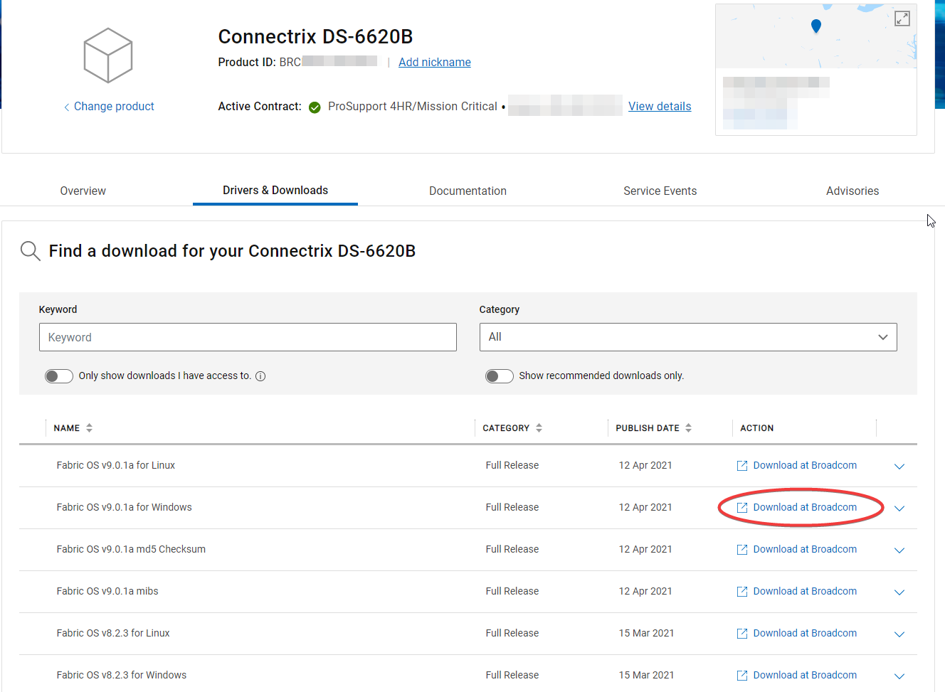945x692 pixels.
Task: Click the green checkmark next to Active Contract
Action: coord(314,107)
